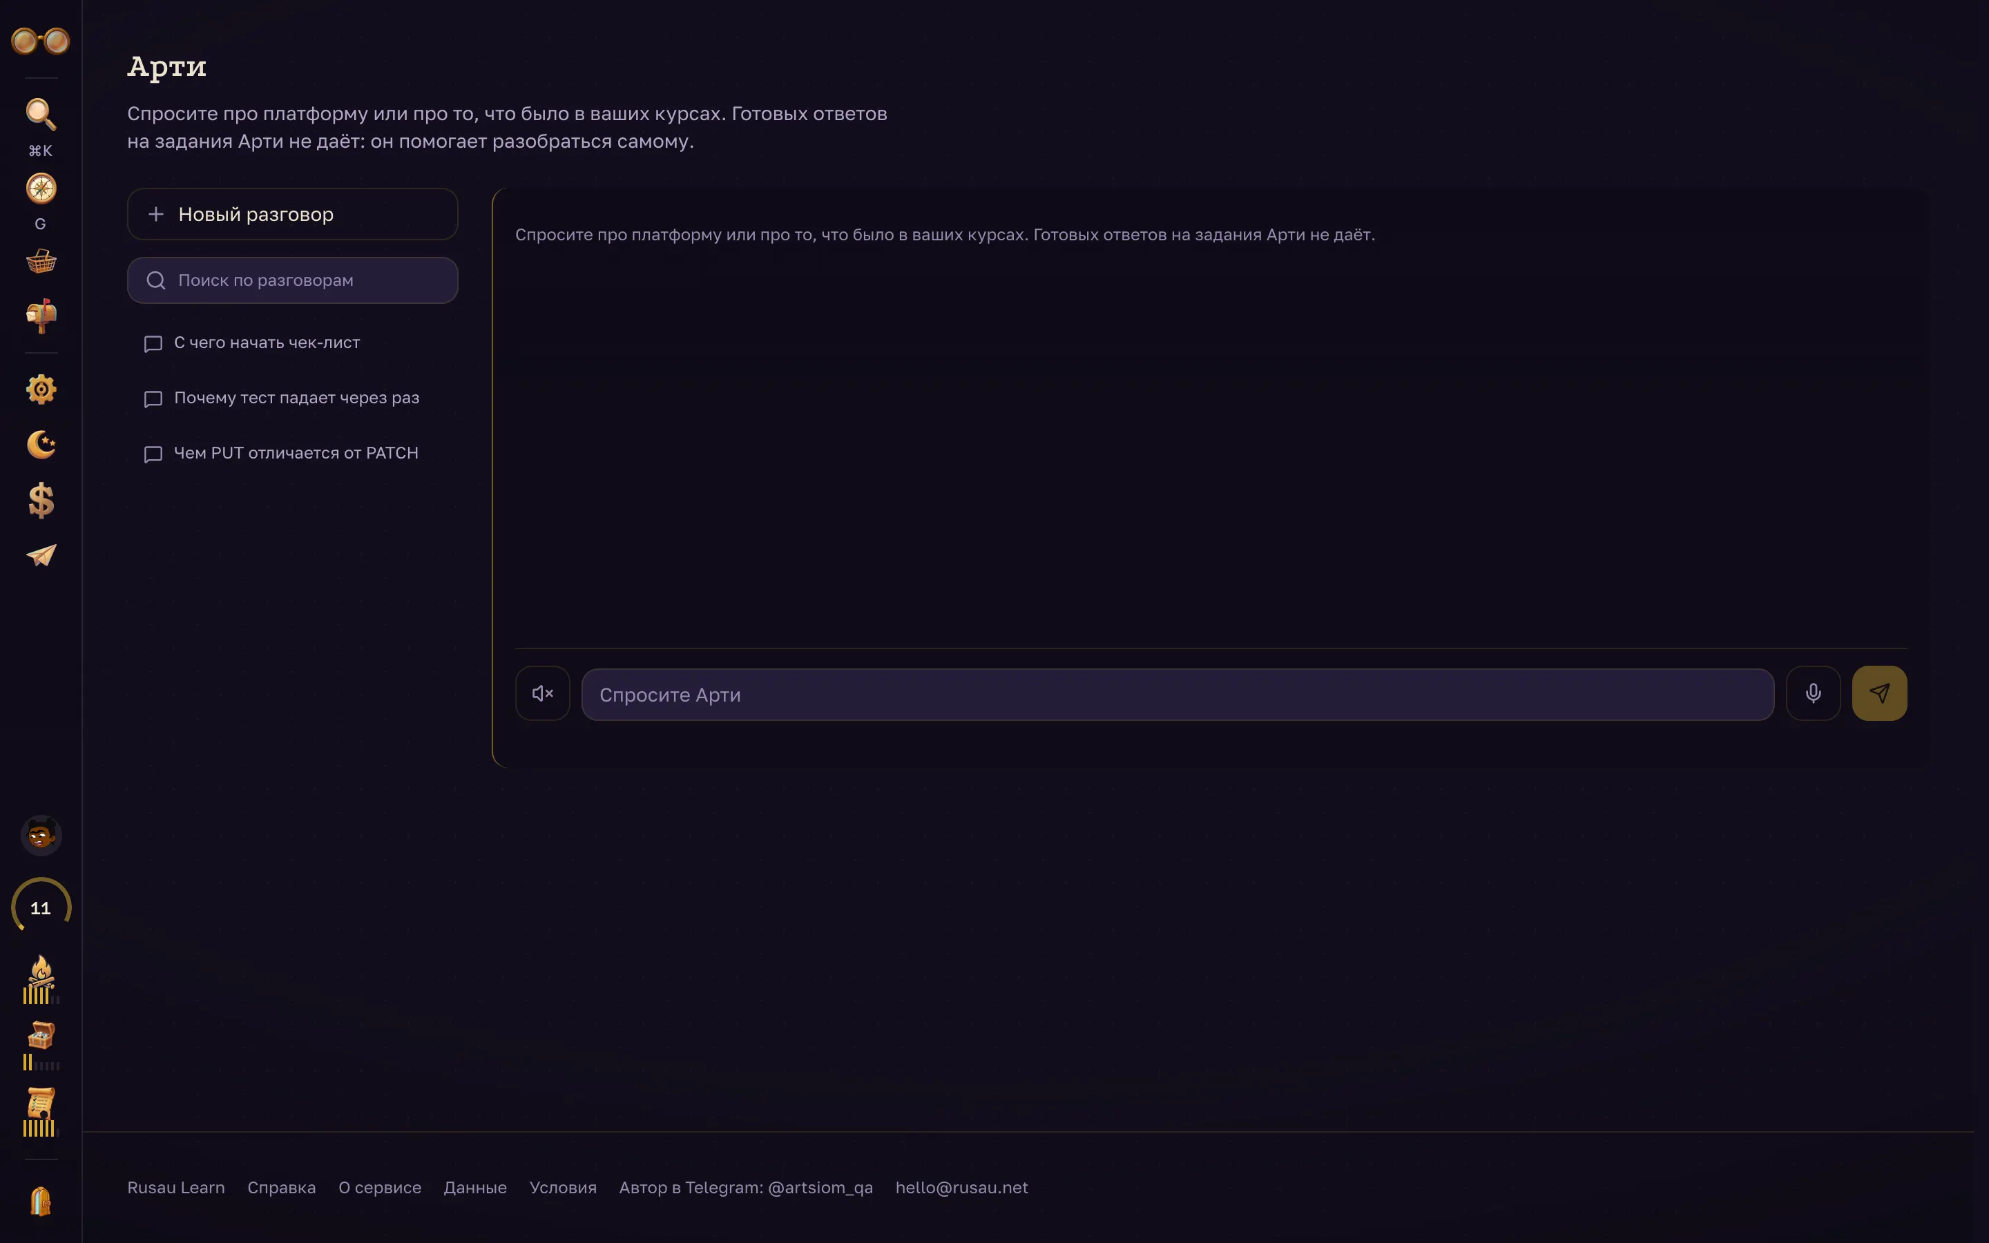Screen dimensions: 1989x1243
Task: Click the door exit icon
Action: (x=40, y=1201)
